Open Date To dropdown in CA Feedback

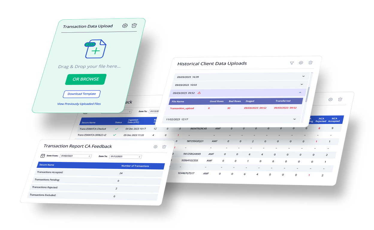point(126,157)
